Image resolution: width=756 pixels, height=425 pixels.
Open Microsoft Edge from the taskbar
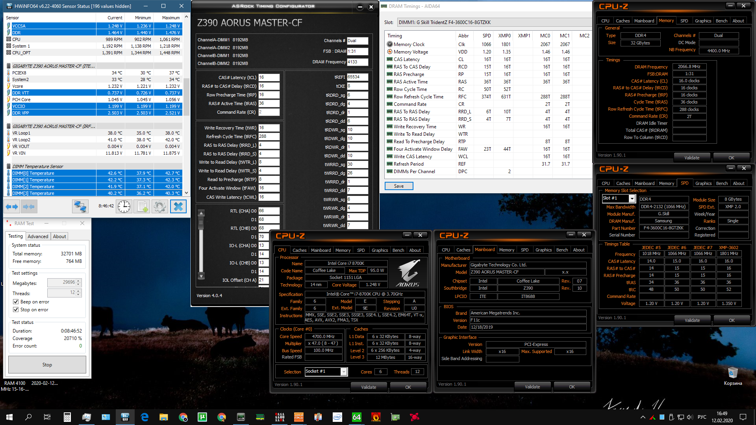click(x=145, y=417)
